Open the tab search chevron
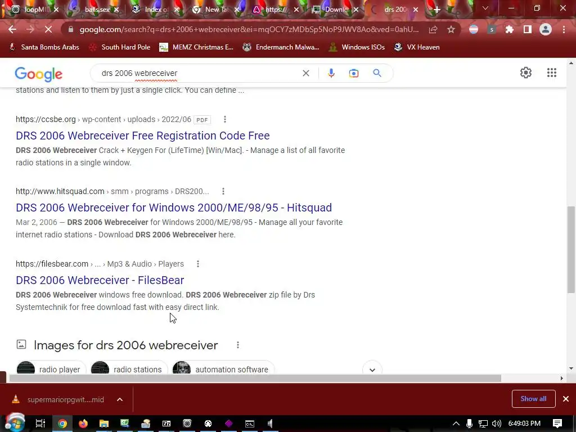Viewport: 576px width, 432px height. (x=485, y=8)
